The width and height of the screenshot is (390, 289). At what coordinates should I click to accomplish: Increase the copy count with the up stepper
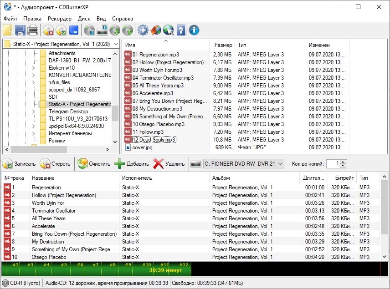point(343,162)
